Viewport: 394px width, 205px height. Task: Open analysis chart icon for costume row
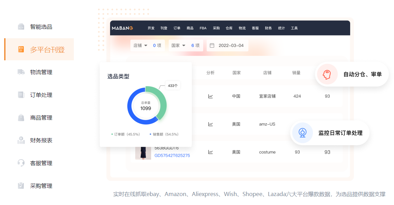(210, 152)
